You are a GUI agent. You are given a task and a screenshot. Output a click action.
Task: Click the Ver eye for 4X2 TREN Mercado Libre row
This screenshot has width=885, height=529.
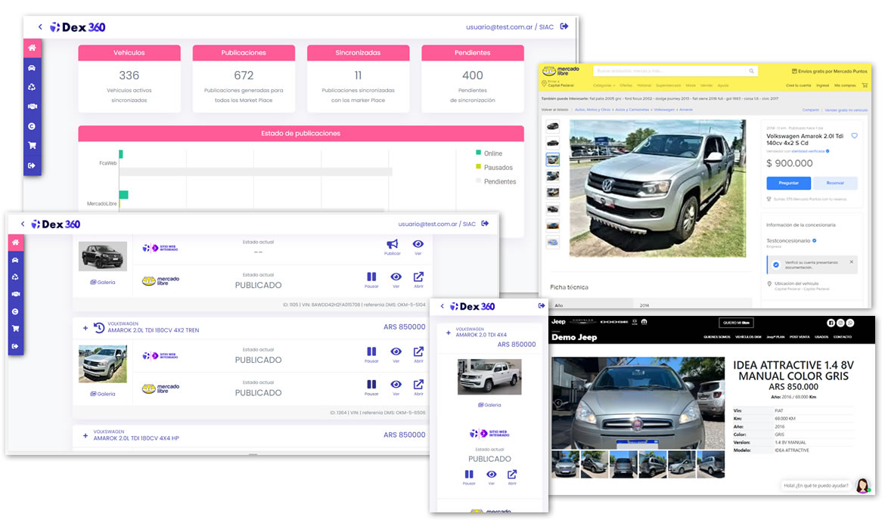[396, 385]
